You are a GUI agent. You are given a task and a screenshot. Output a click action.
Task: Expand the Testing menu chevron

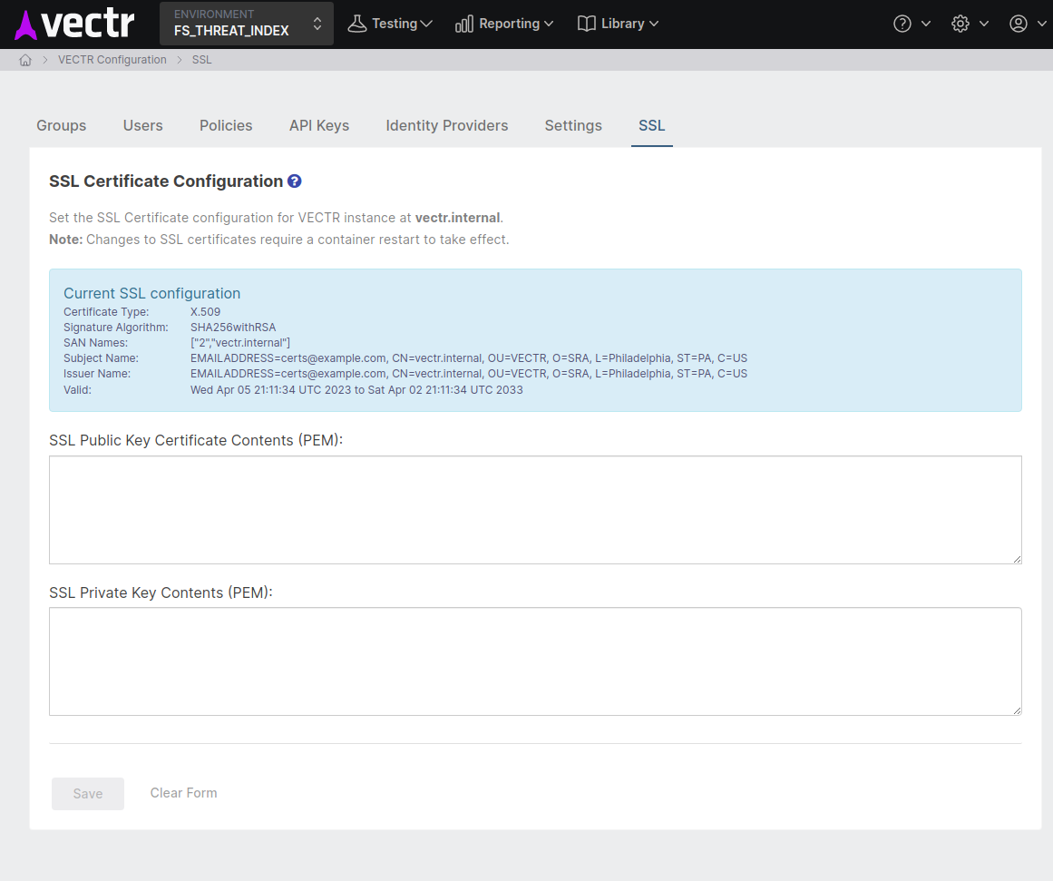click(425, 24)
